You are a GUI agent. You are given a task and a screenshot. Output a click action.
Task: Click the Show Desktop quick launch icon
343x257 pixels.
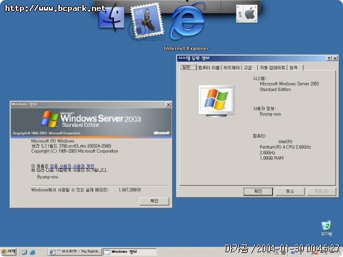coord(25,252)
